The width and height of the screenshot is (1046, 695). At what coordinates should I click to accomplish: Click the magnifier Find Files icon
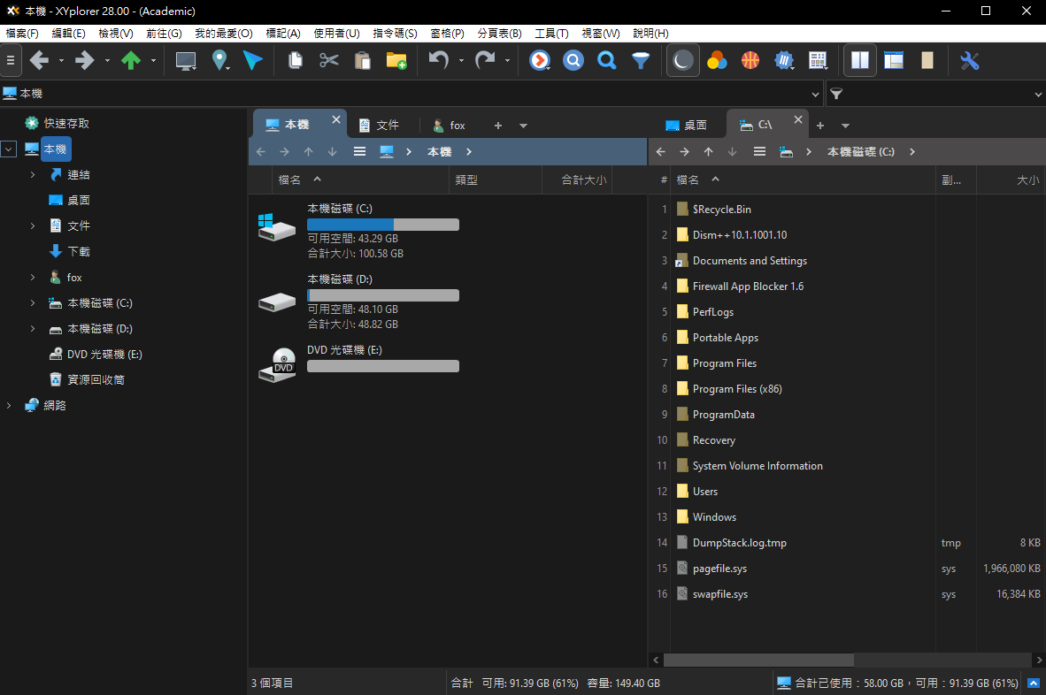pos(606,61)
